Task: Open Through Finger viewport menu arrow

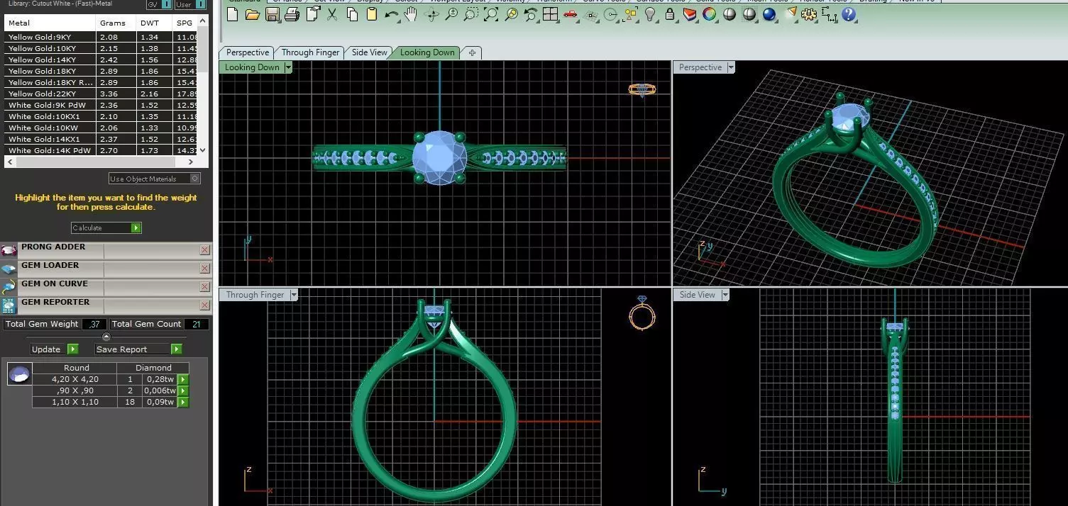Action: (294, 295)
